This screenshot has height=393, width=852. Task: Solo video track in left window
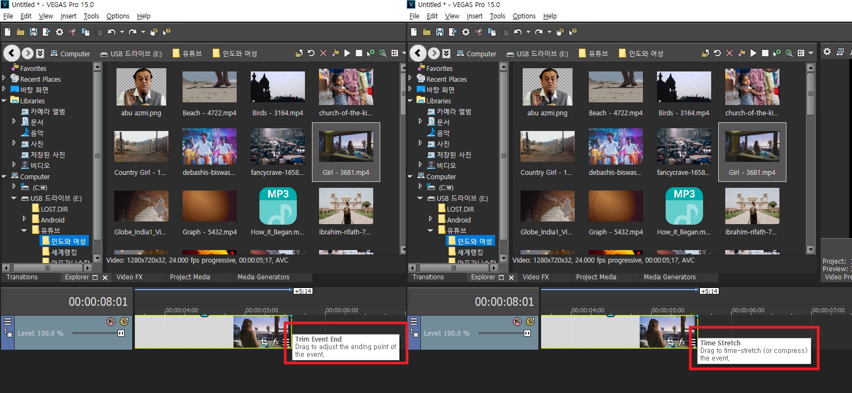click(123, 322)
